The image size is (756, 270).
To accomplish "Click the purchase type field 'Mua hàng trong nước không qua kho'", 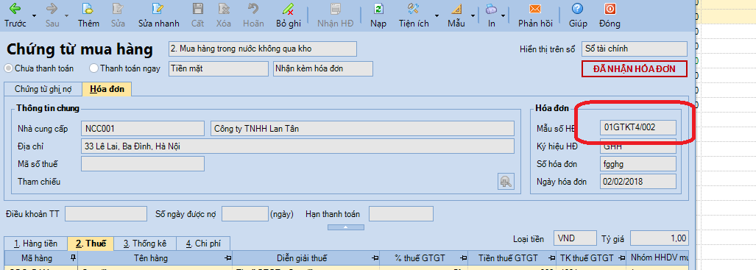I will [263, 49].
